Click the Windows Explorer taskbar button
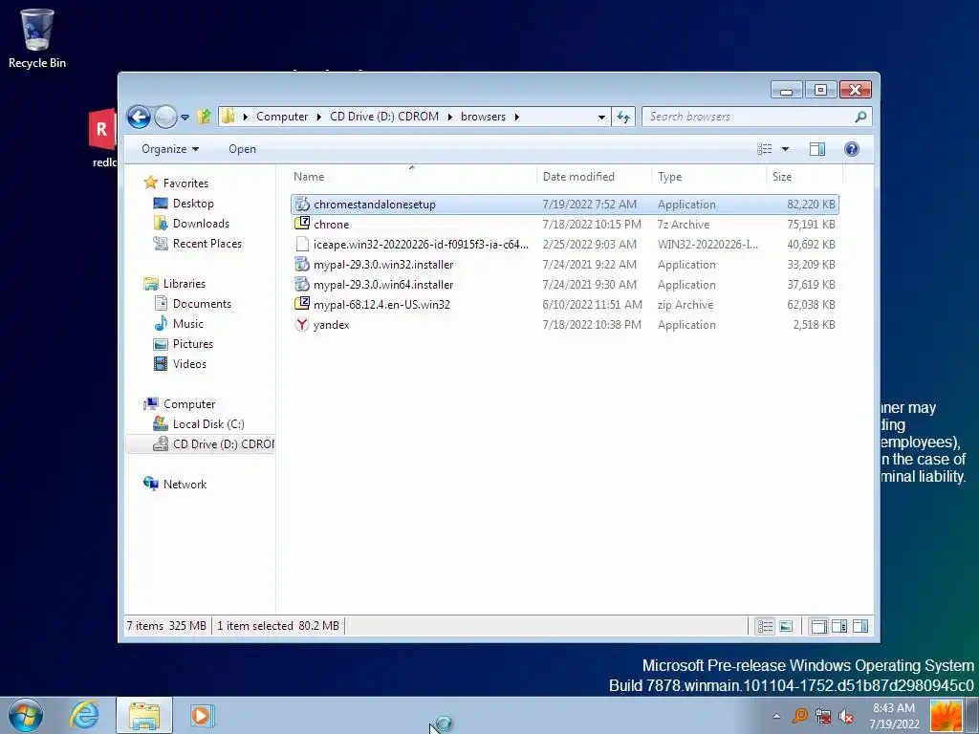 (x=144, y=715)
